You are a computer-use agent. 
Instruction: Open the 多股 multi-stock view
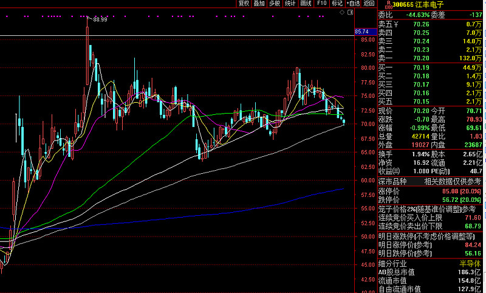tap(275, 4)
